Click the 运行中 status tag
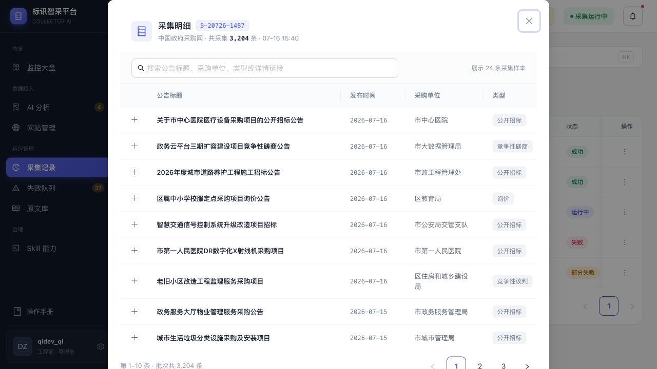This screenshot has width=657, height=369. (x=580, y=212)
